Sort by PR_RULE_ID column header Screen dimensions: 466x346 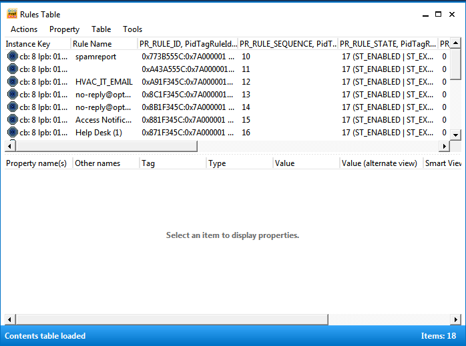click(188, 44)
